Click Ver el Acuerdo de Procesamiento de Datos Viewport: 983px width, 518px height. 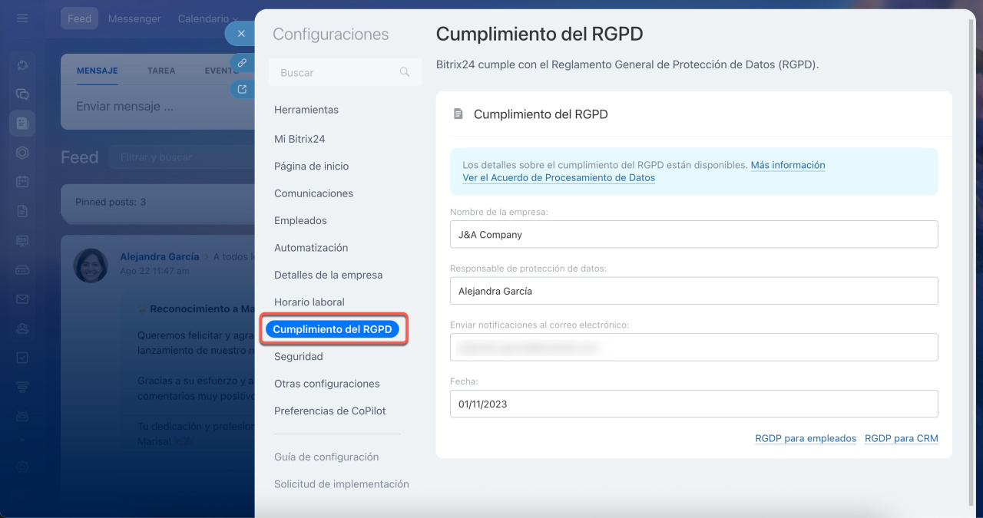tap(558, 177)
